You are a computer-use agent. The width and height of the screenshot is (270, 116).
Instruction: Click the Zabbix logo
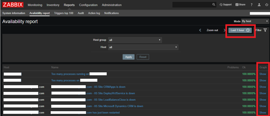click(13, 5)
